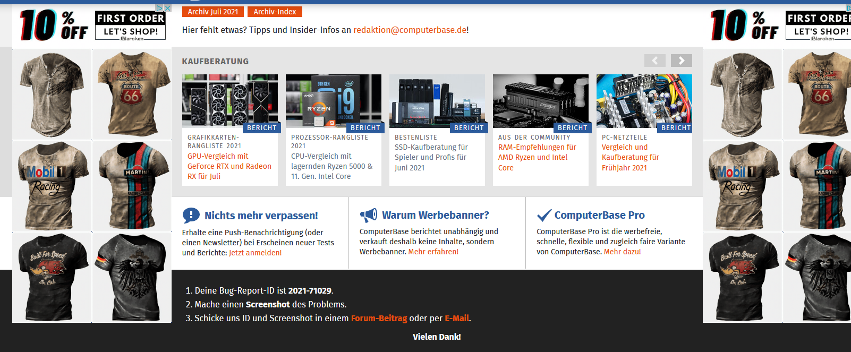
Task: Go to next Kaufberatung slide
Action: [682, 61]
